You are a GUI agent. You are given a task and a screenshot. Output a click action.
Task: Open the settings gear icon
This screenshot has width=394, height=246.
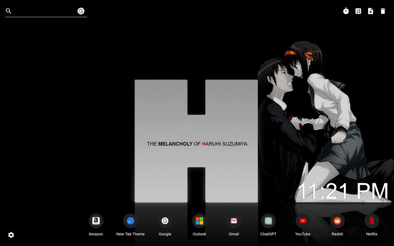(x=11, y=235)
